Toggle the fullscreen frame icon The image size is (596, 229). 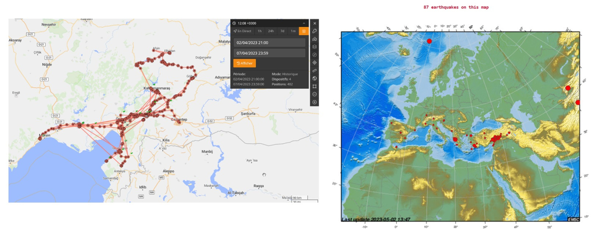pyautogui.click(x=314, y=86)
